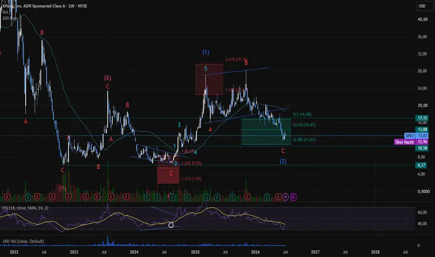Click the last green earnings E marker
The height and width of the screenshot is (257, 435).
(267, 197)
